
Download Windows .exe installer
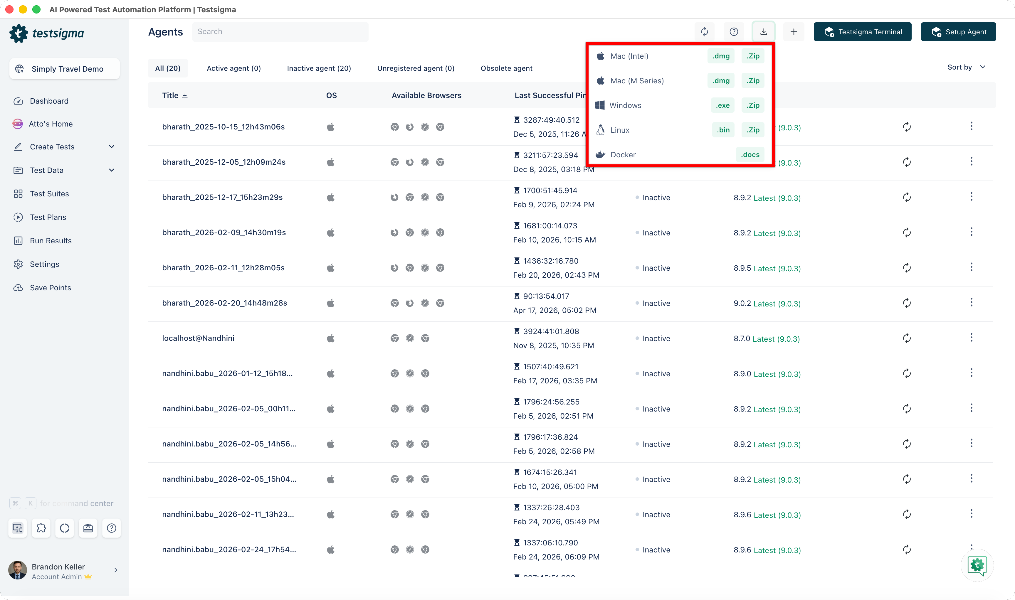pos(722,105)
